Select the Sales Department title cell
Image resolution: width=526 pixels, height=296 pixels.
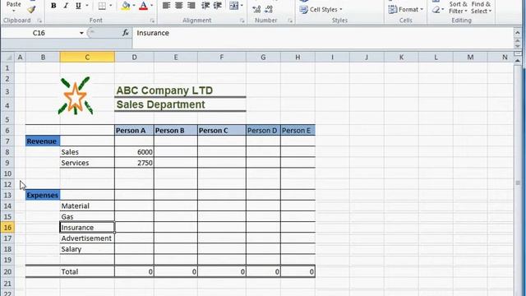181,104
